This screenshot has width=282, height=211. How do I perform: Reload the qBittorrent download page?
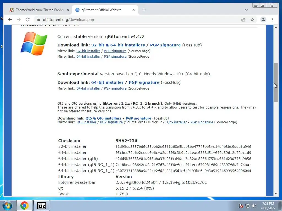click(28, 20)
